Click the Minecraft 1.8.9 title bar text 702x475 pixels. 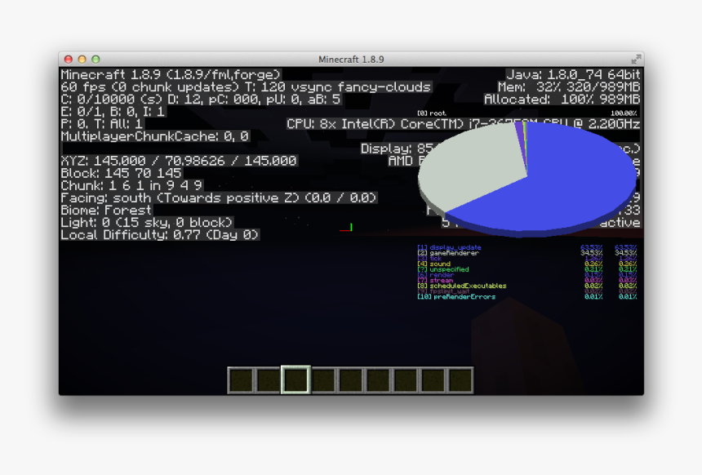click(x=351, y=59)
